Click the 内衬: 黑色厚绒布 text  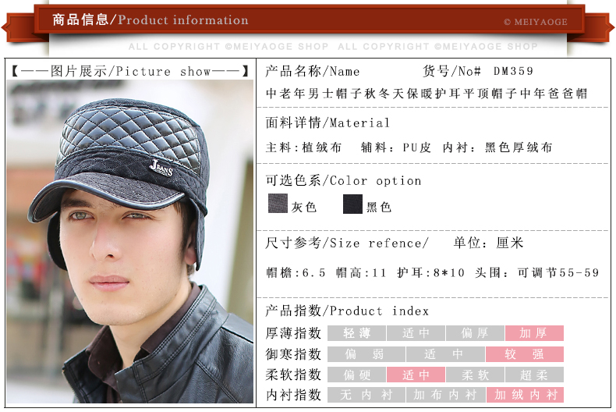[497, 147]
